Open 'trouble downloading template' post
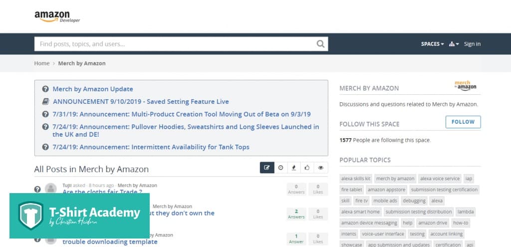 110,242
